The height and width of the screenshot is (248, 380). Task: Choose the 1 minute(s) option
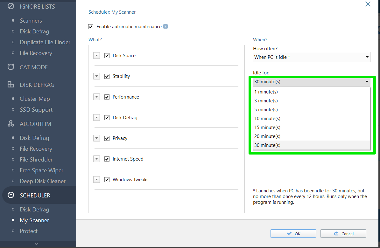click(266, 92)
